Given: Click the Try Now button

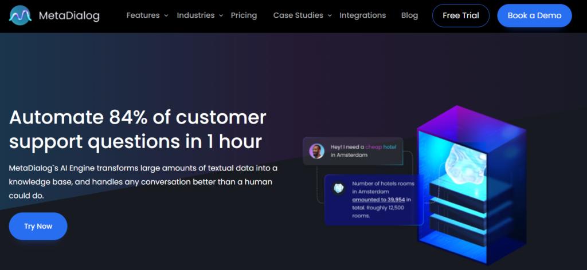Looking at the screenshot, I should [38, 226].
